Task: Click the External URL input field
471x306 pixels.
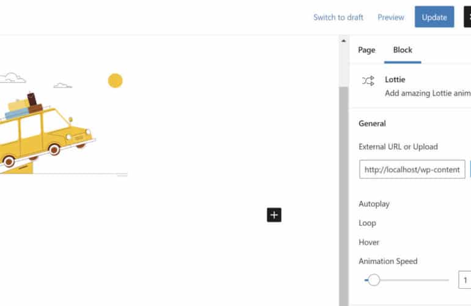Action: 412,170
